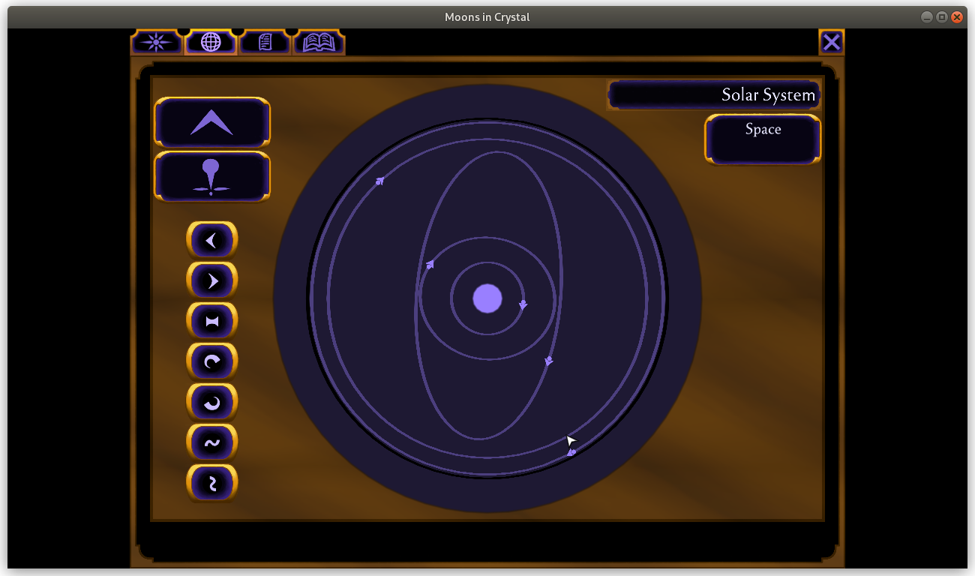Click the clockwise curved arrow button
The image size is (975, 576).
[x=212, y=362]
